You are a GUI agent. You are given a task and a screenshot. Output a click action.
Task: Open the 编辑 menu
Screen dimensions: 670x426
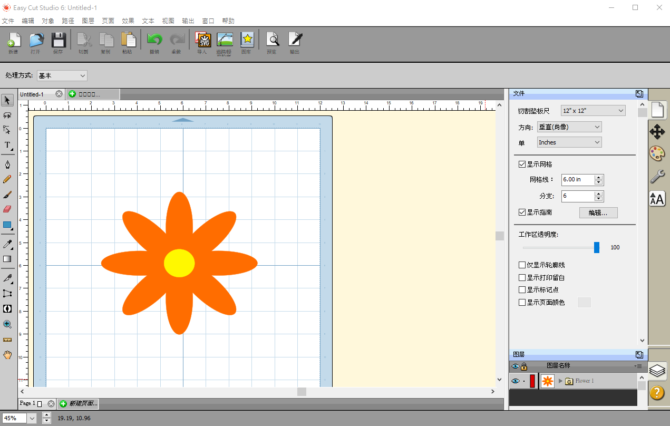[x=28, y=21]
